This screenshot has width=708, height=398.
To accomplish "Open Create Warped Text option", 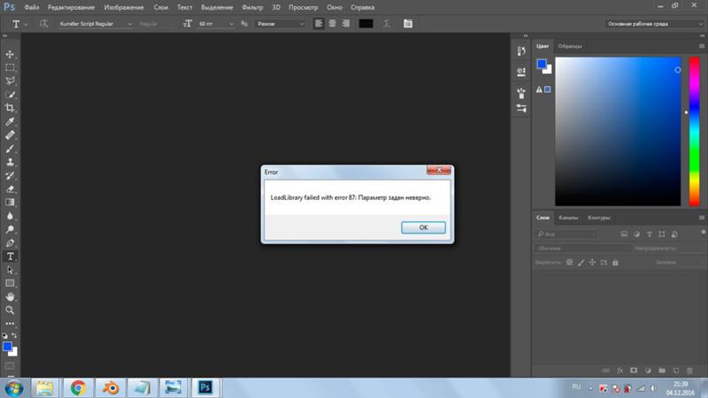I will [x=387, y=24].
